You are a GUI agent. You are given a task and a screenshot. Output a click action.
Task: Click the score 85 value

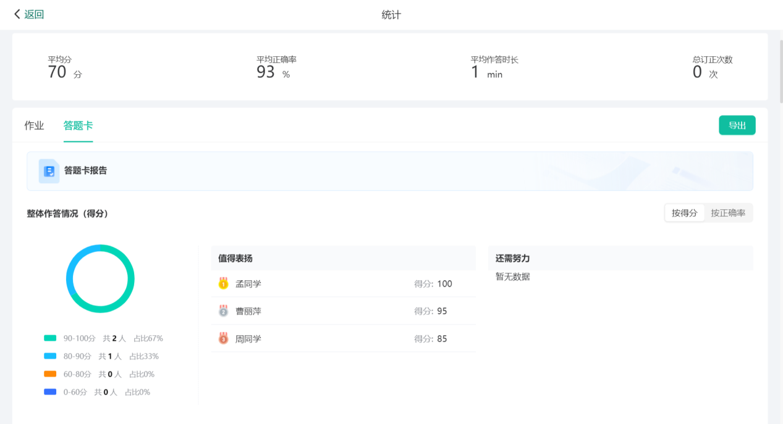click(442, 339)
